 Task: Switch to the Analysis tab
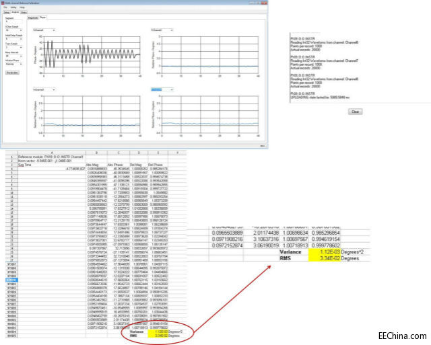coord(15,12)
